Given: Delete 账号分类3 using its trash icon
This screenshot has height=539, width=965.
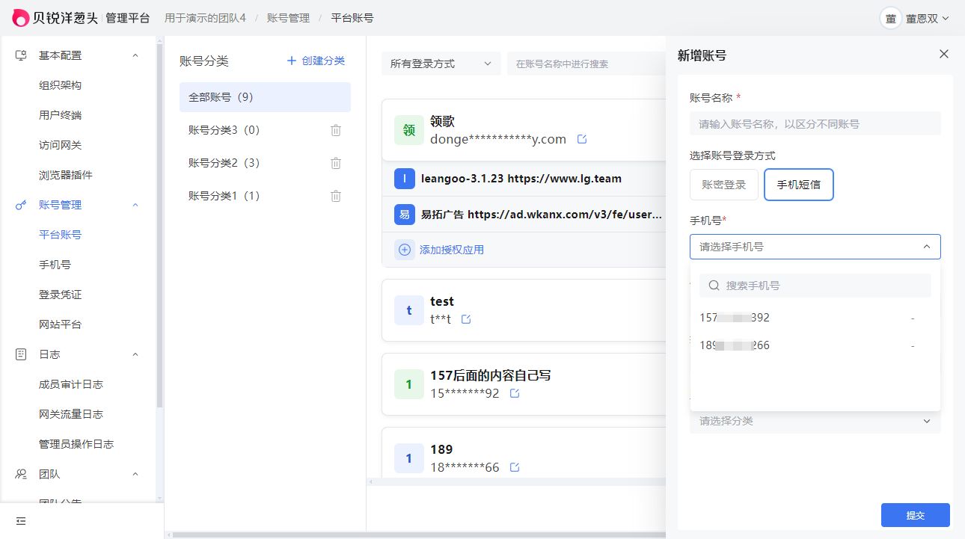Looking at the screenshot, I should [336, 130].
